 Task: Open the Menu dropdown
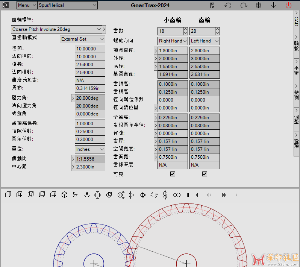(x=27, y=5)
